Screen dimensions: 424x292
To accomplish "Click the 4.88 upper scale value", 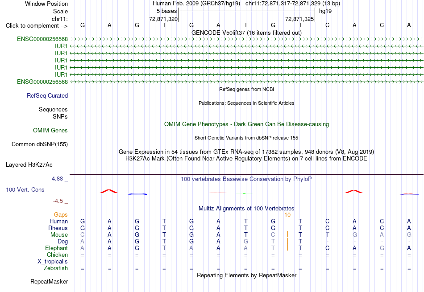I will [57, 179].
